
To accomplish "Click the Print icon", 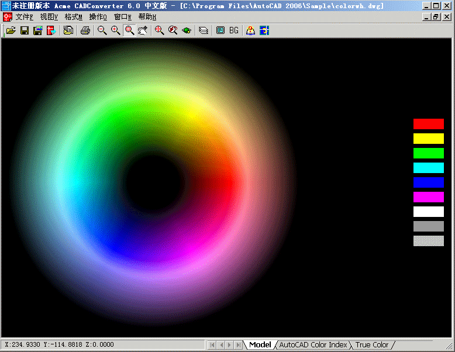I will 85,30.
